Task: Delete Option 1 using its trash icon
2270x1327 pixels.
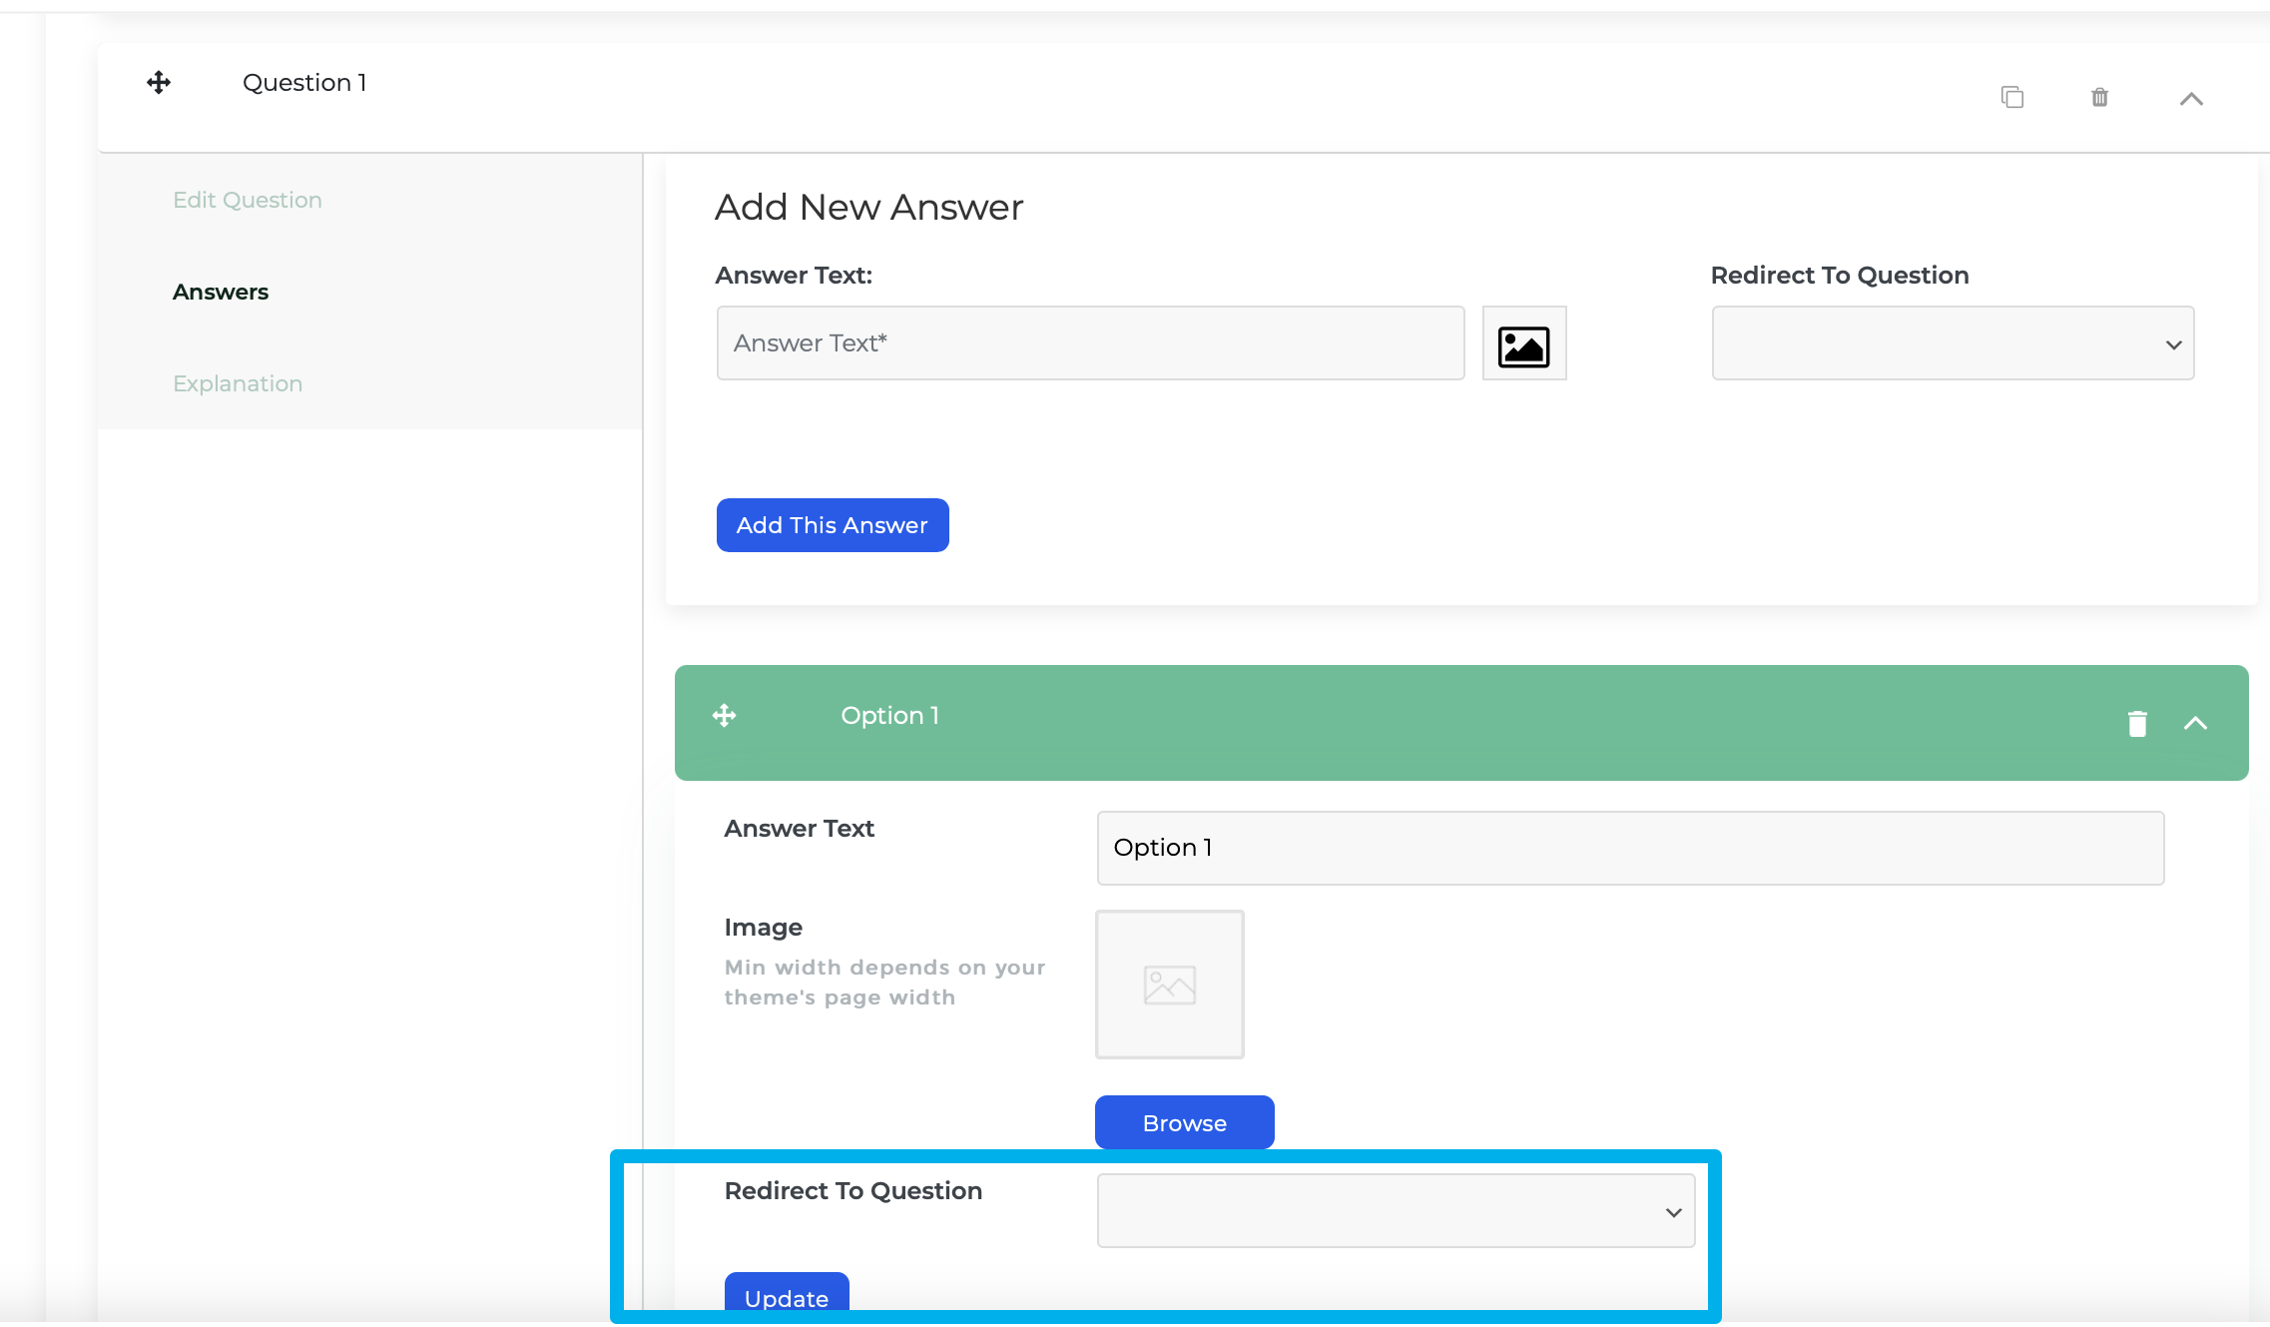Action: pos(2136,723)
